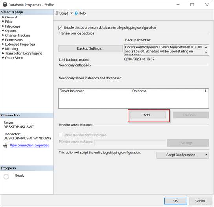Click the Script icon in toolbar

coord(57,13)
